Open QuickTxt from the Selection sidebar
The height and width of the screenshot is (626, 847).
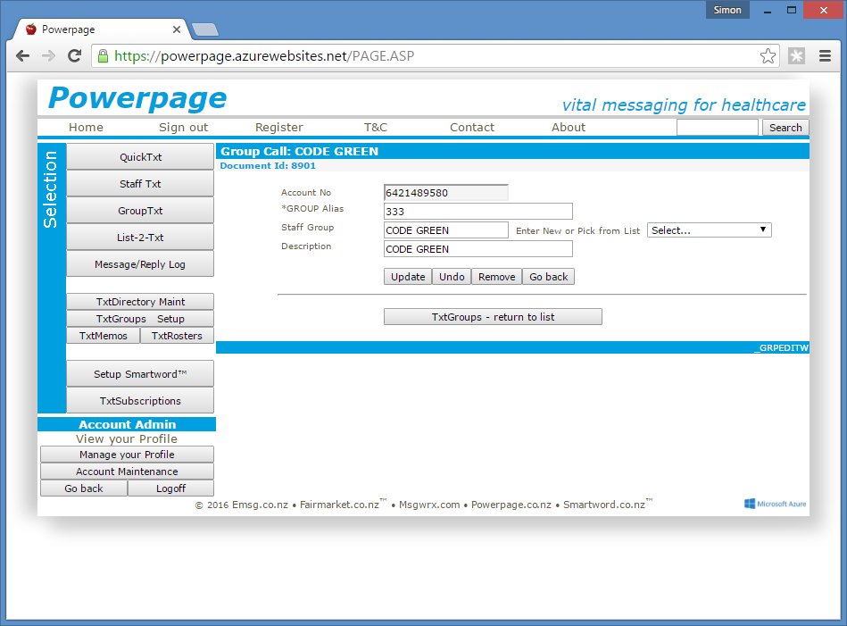(x=140, y=157)
